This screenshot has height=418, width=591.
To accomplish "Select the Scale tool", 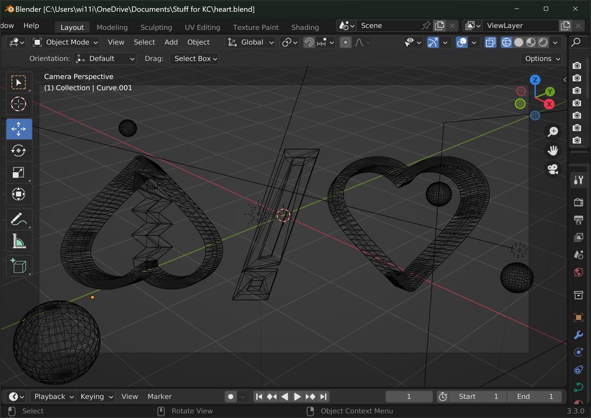I will [18, 173].
